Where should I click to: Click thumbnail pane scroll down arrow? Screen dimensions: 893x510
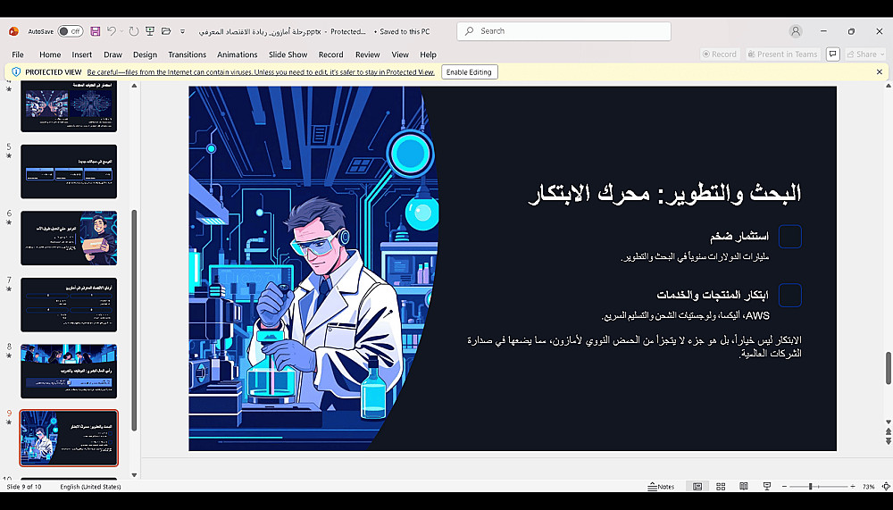[x=134, y=474]
